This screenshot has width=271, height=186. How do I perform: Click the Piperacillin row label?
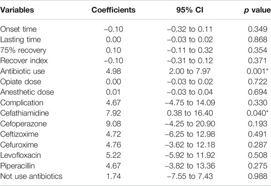pyautogui.click(x=17, y=166)
